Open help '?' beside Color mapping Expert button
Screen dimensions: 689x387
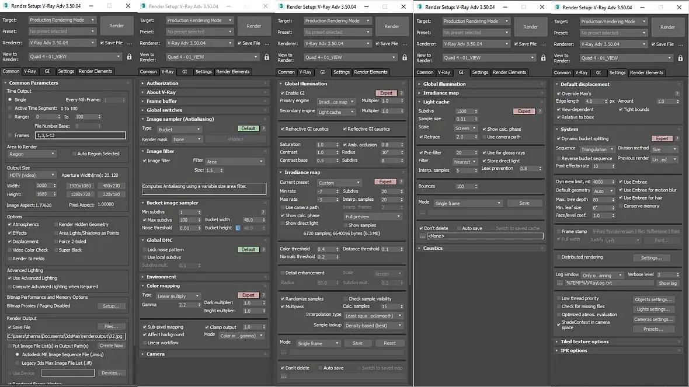point(264,295)
